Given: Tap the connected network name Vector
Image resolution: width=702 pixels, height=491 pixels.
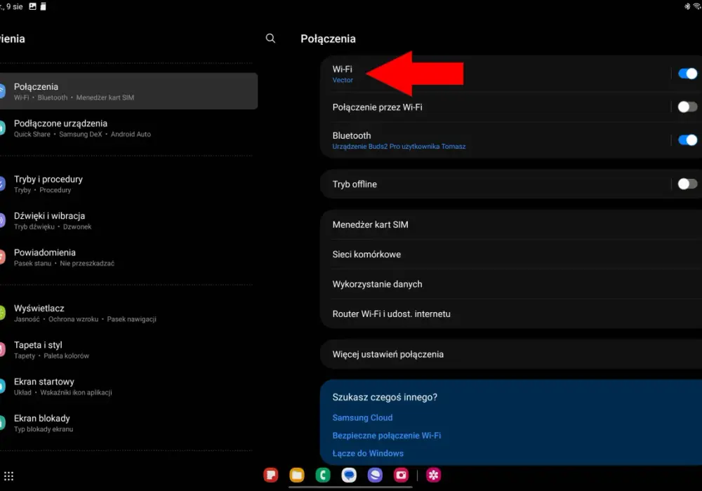Looking at the screenshot, I should 343,80.
